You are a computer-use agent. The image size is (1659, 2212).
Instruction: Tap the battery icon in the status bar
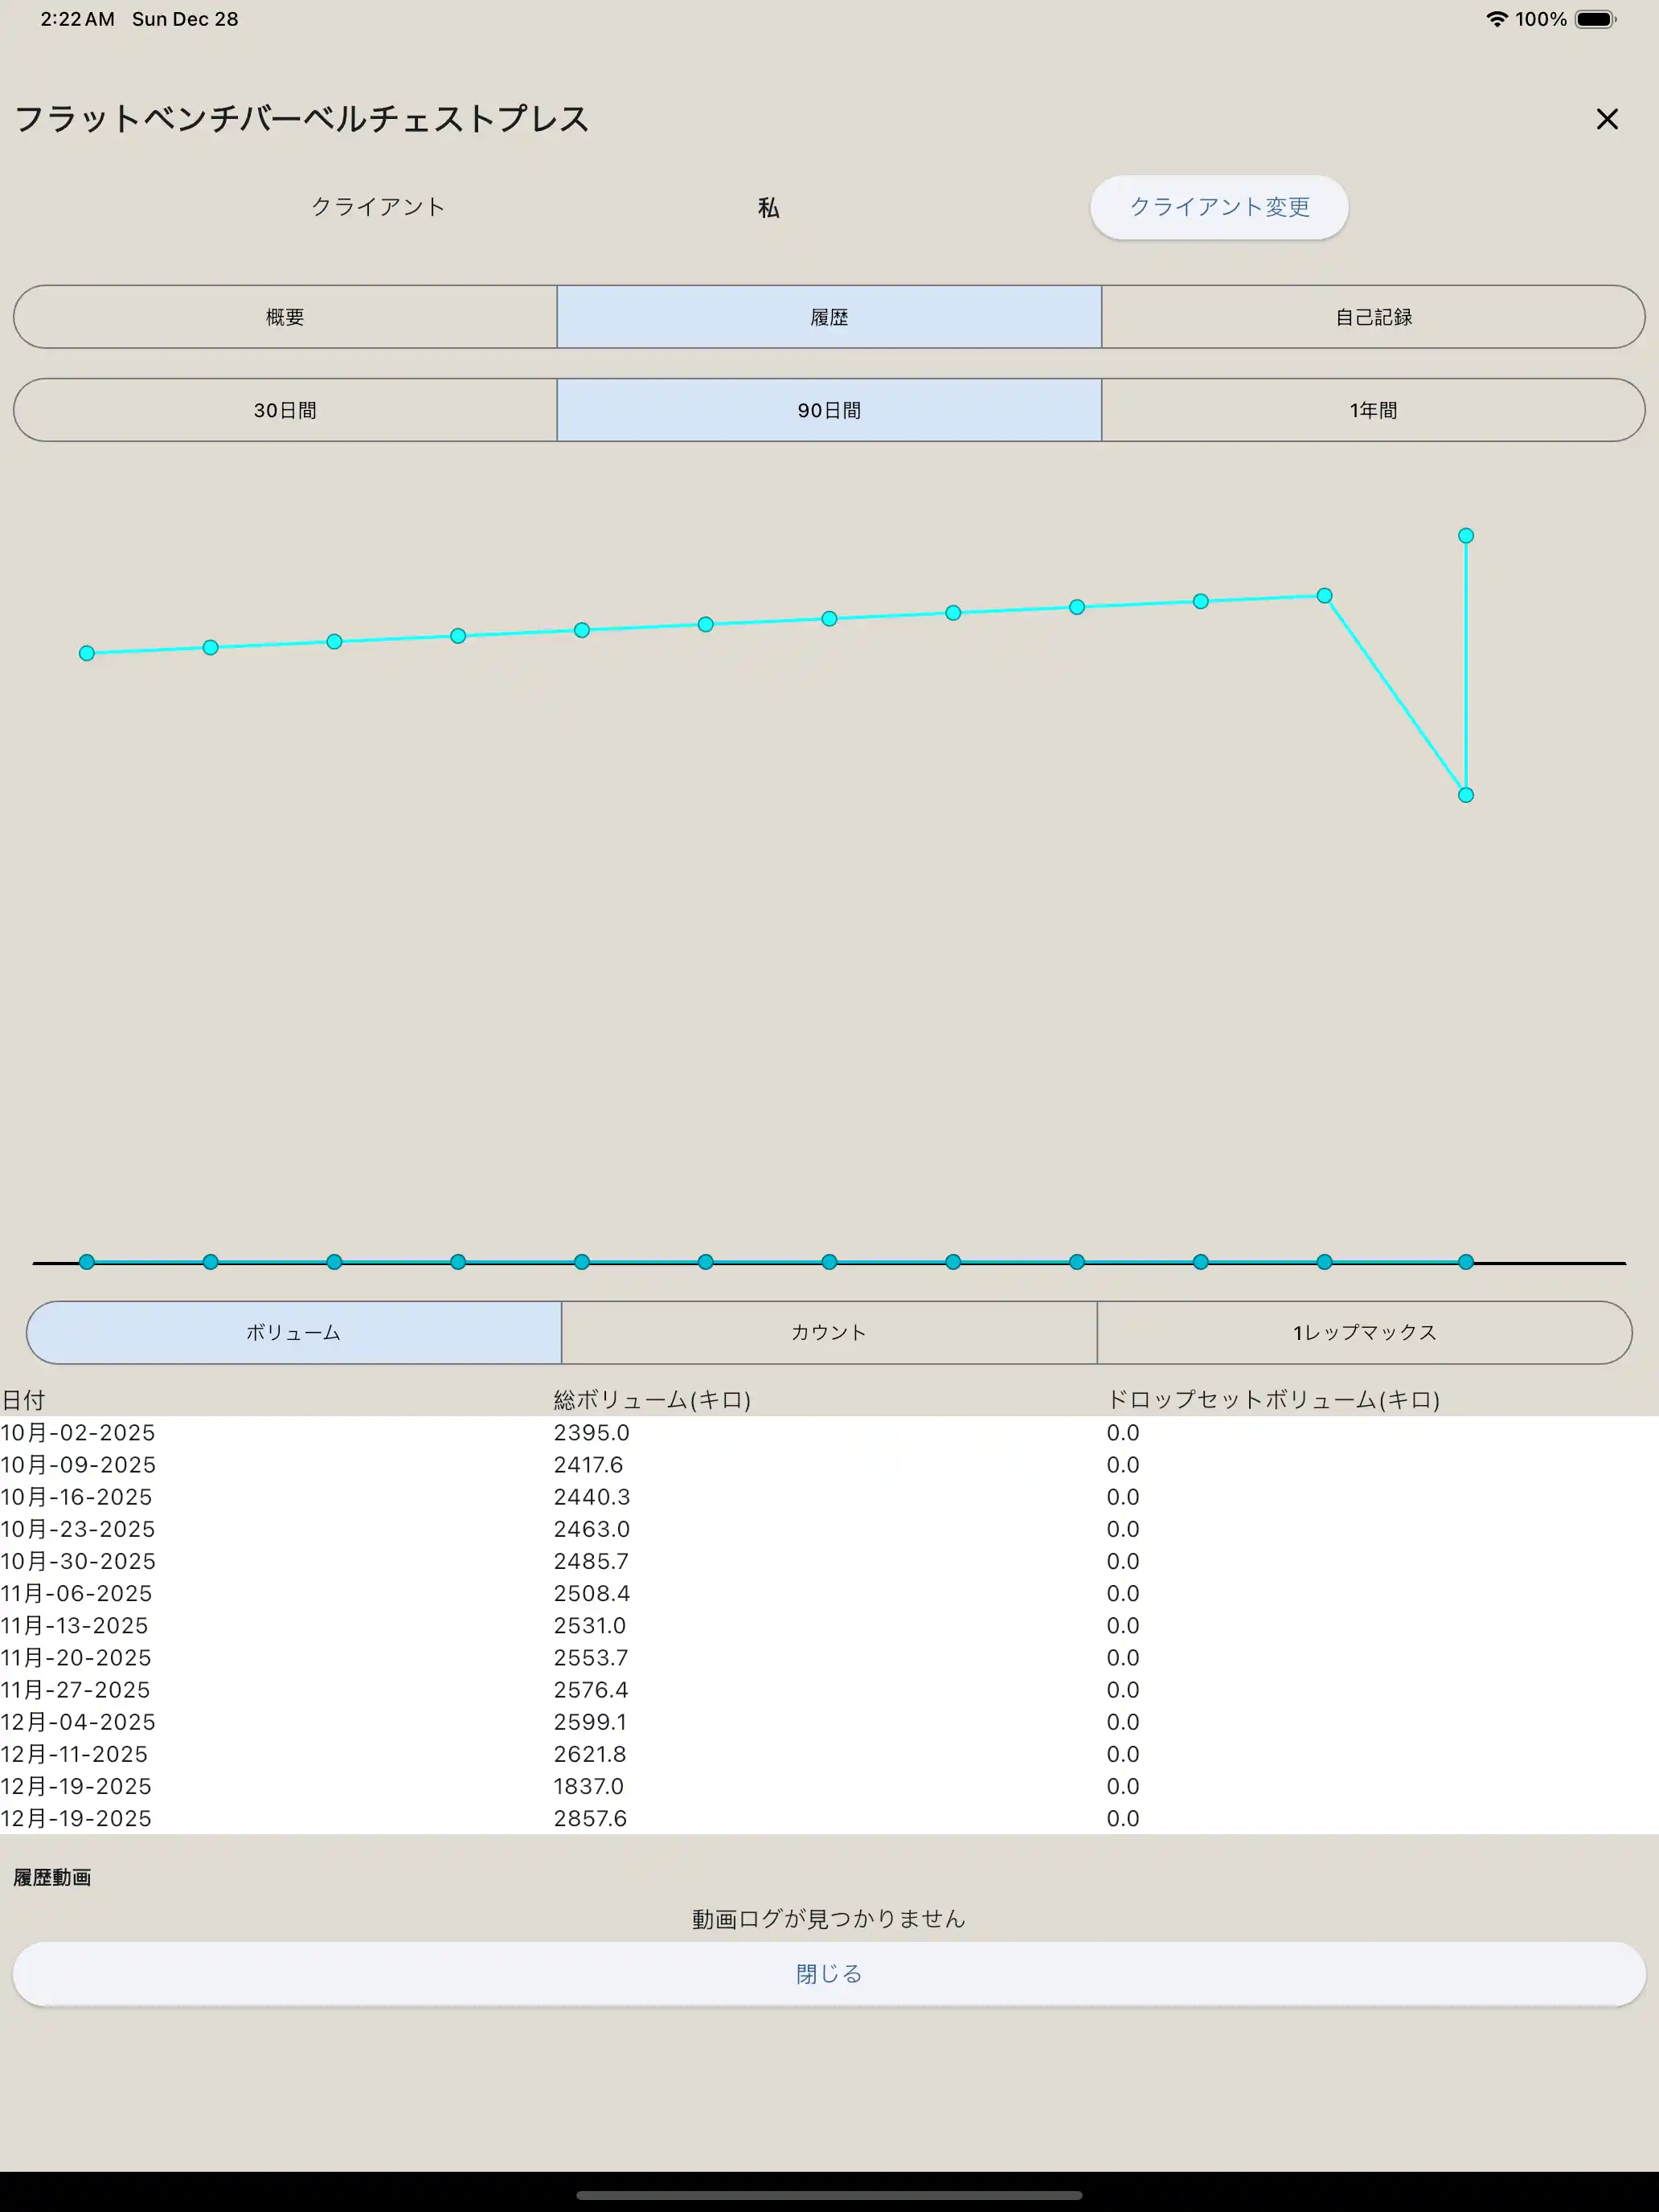[x=1594, y=19]
